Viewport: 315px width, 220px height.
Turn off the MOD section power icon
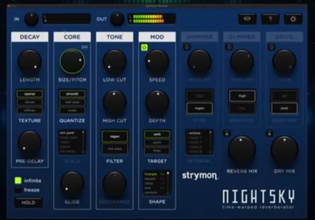[144, 48]
